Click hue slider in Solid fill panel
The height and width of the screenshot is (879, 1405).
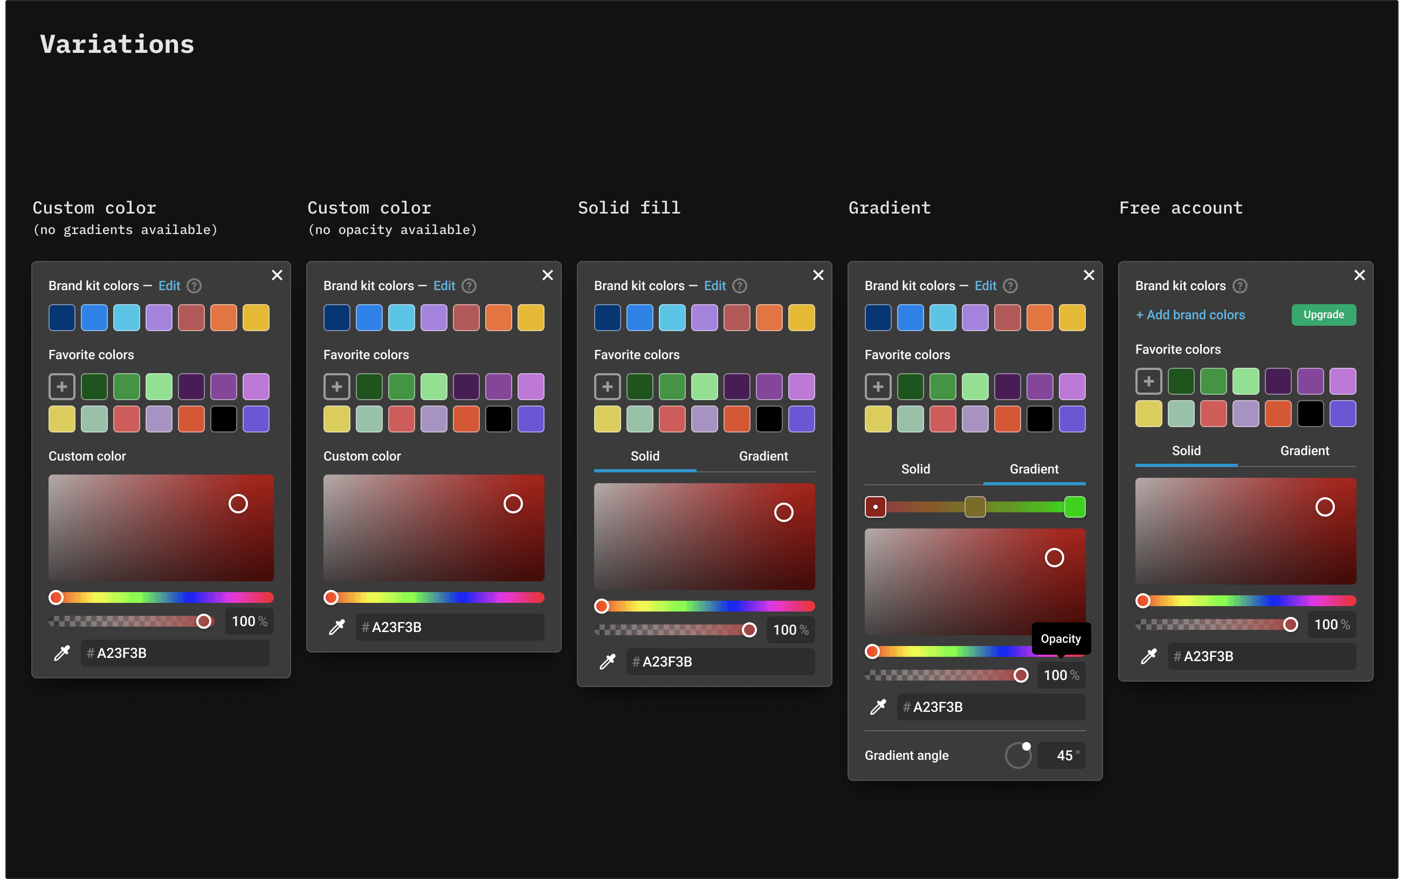(704, 606)
